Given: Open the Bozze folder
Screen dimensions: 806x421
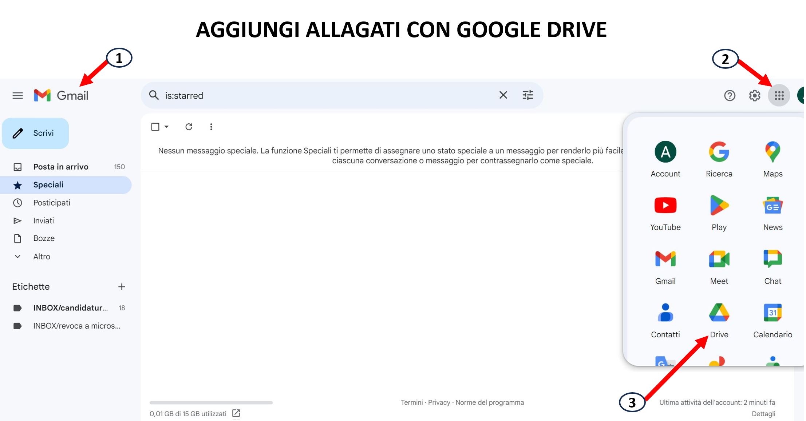Looking at the screenshot, I should 66,238.
